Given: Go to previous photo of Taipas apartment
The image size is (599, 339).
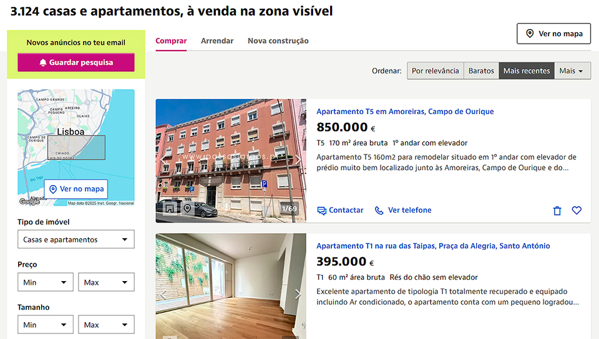Looking at the screenshot, I should (x=163, y=294).
